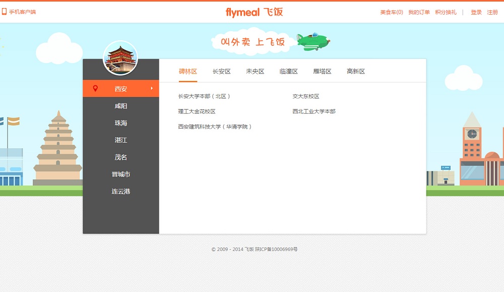The height and width of the screenshot is (292, 504).
Task: Expand the arrow next to 西安
Action: click(x=152, y=88)
